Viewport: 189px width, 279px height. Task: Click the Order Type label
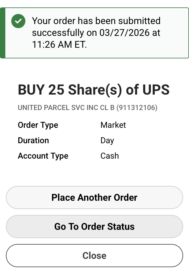(x=38, y=125)
